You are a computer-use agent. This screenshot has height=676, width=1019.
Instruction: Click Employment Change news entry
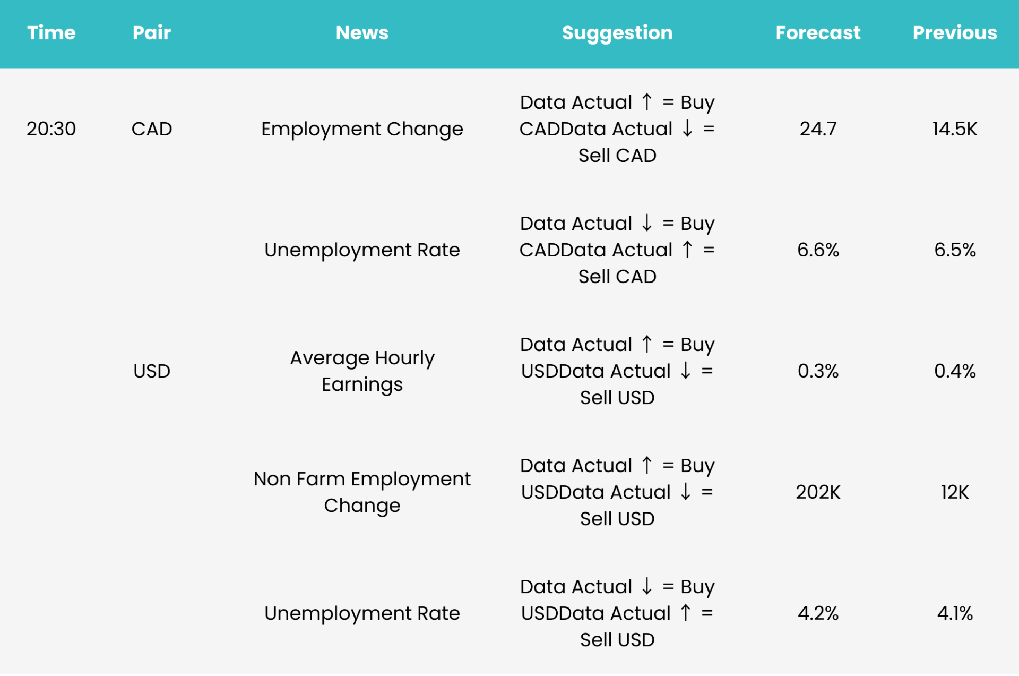362,129
